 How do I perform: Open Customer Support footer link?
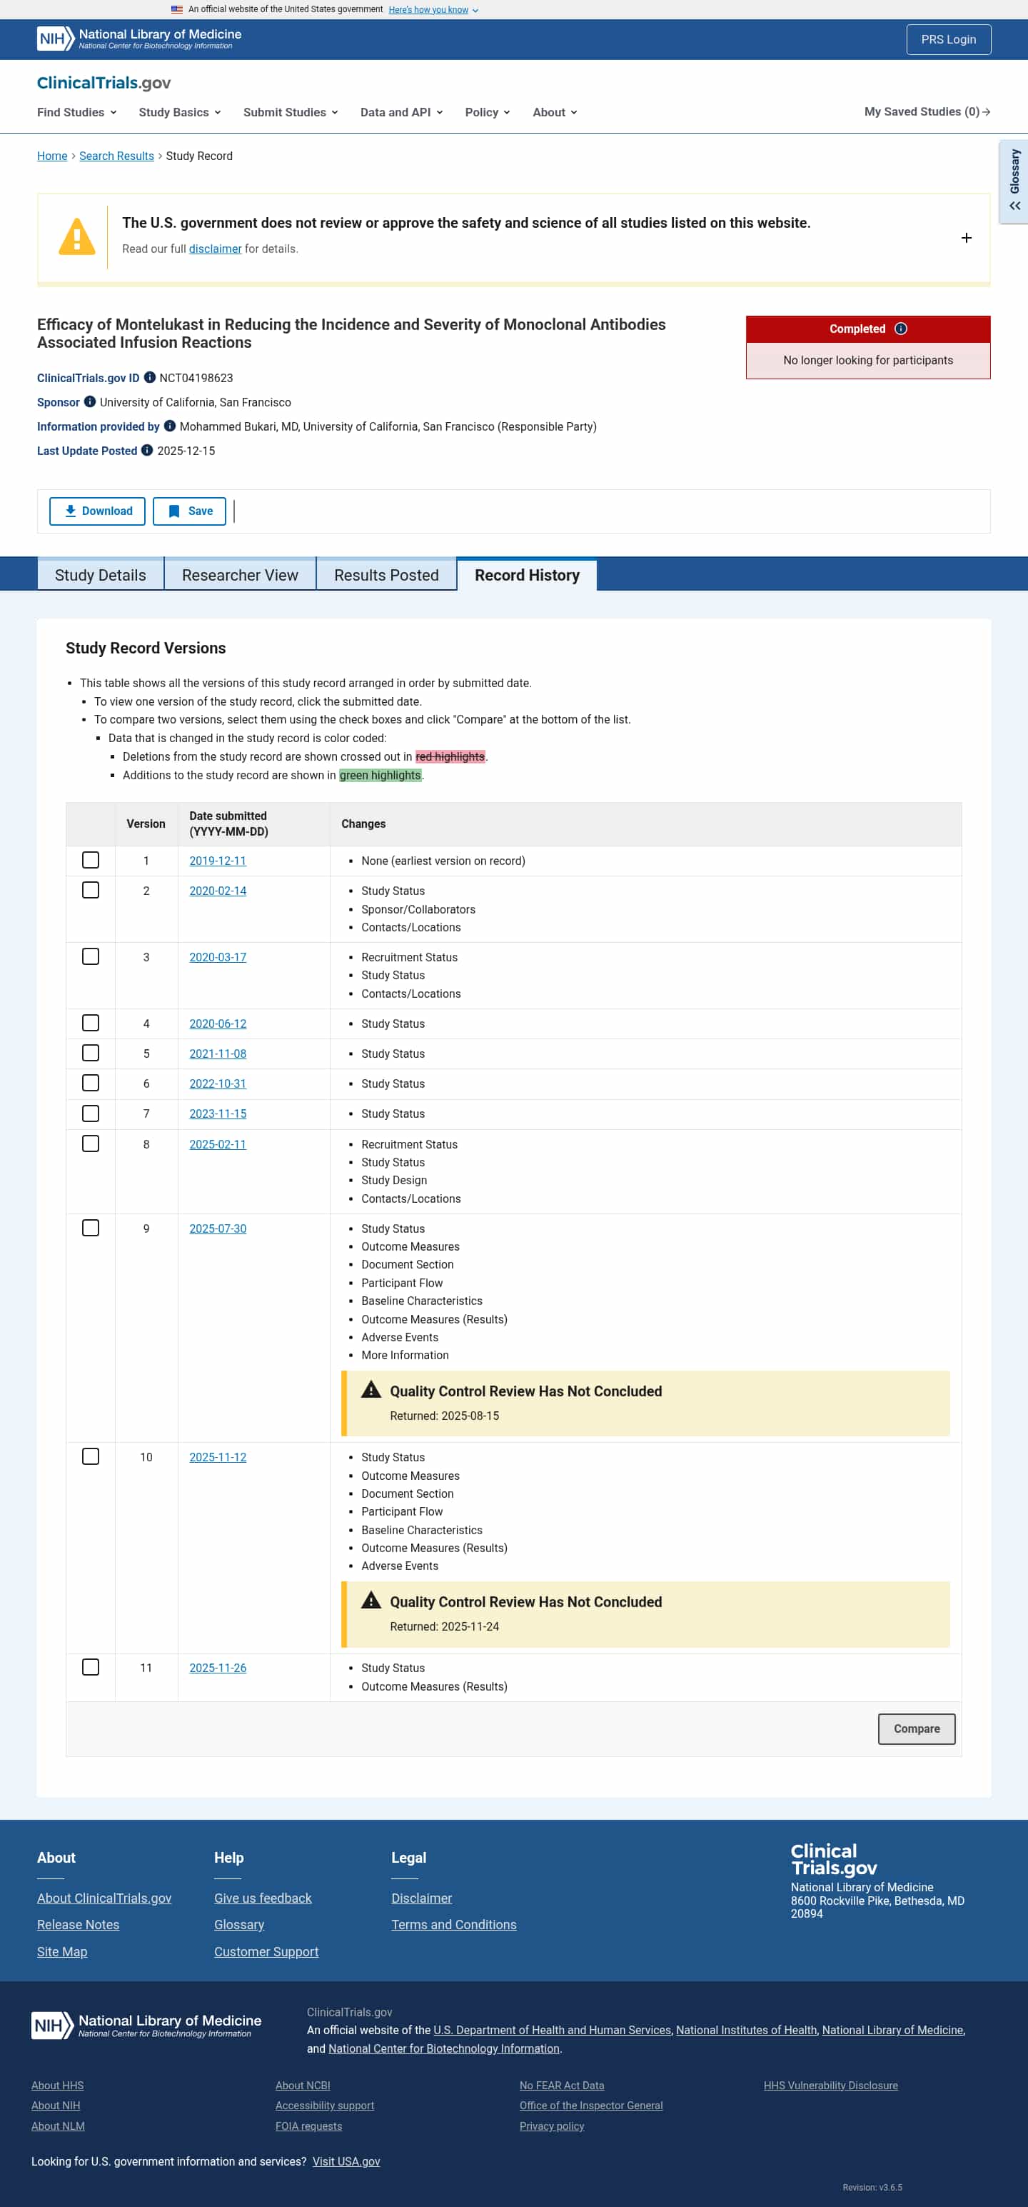[x=266, y=1952]
